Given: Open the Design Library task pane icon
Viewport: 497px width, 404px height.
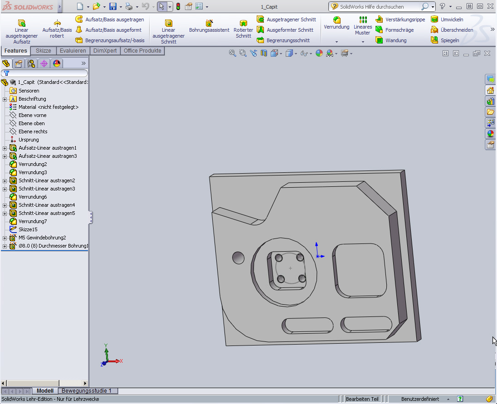Looking at the screenshot, I should pos(490,102).
